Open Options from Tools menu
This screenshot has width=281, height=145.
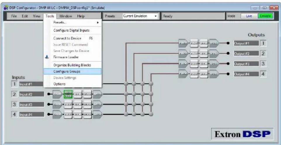(x=72, y=84)
